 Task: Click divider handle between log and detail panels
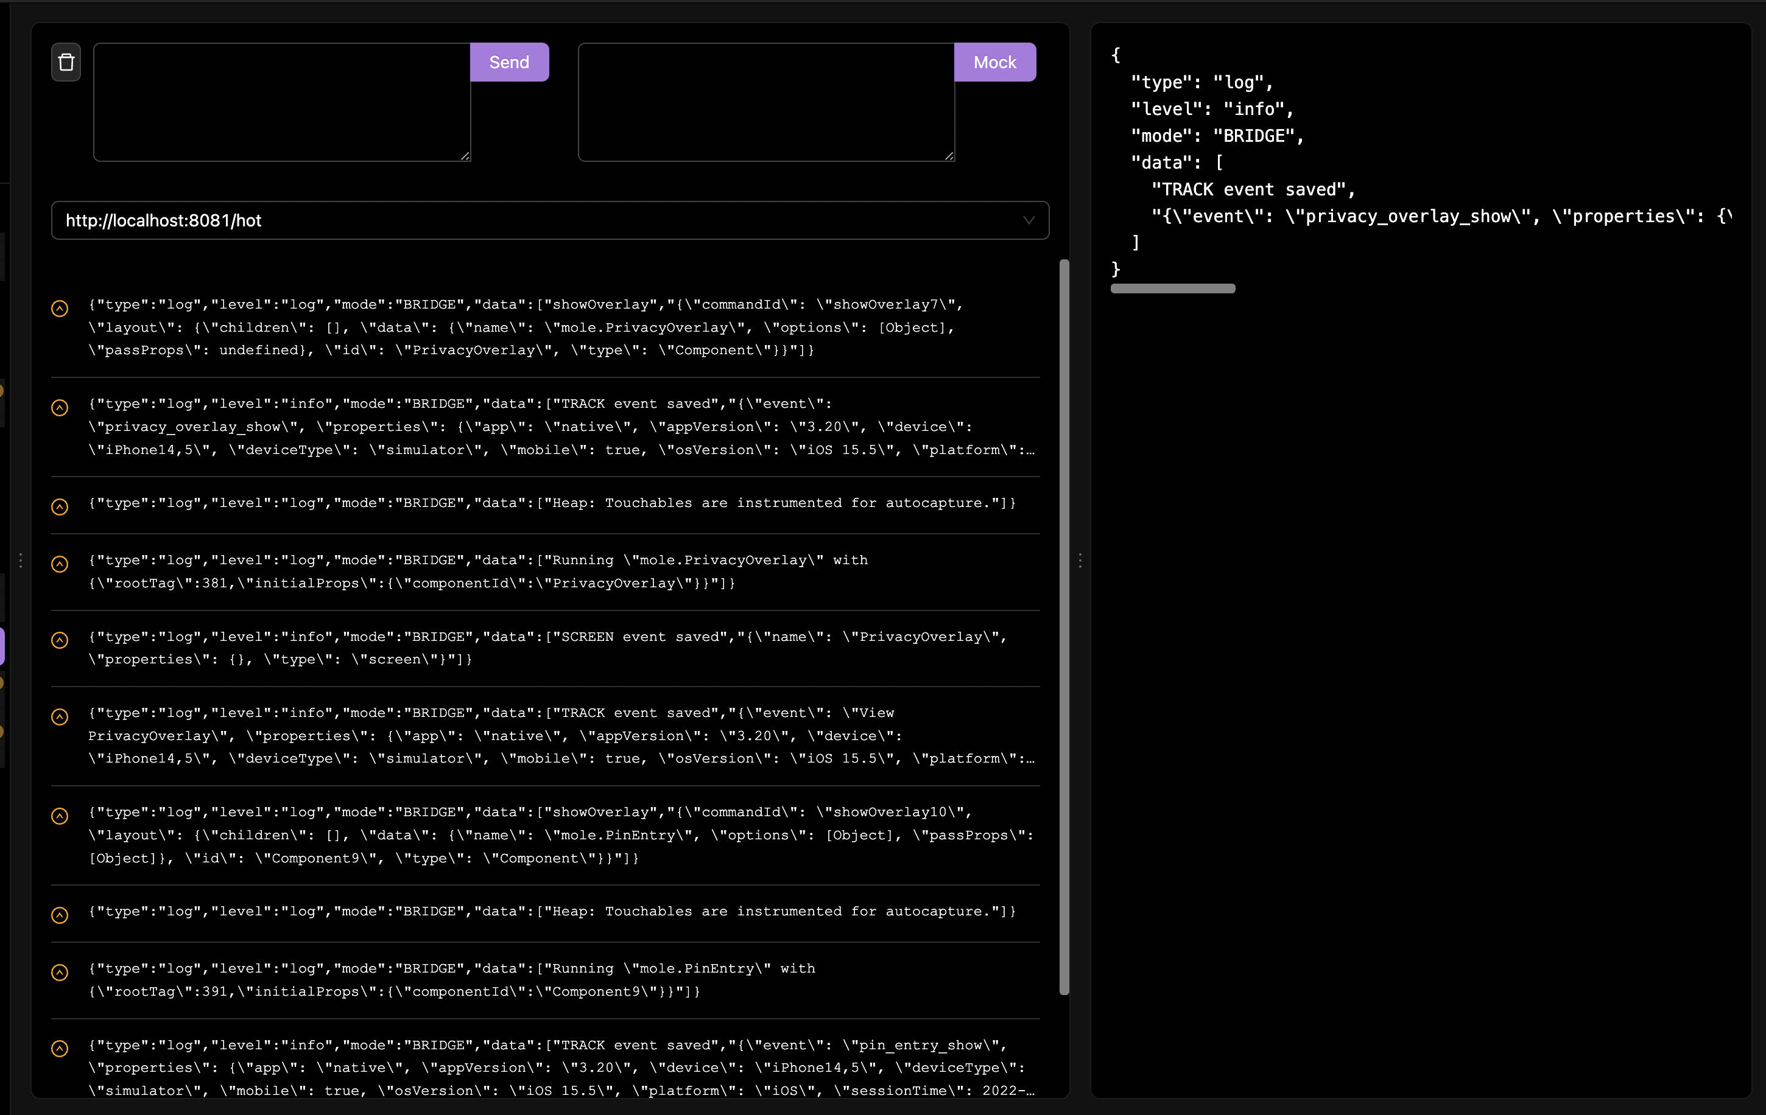[x=1080, y=561]
